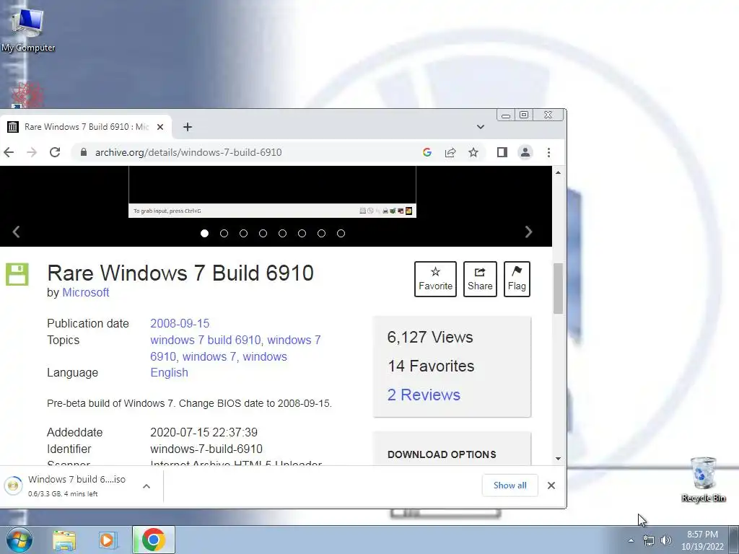Expand the download item options chevron
This screenshot has height=554, width=739.
[x=147, y=485]
